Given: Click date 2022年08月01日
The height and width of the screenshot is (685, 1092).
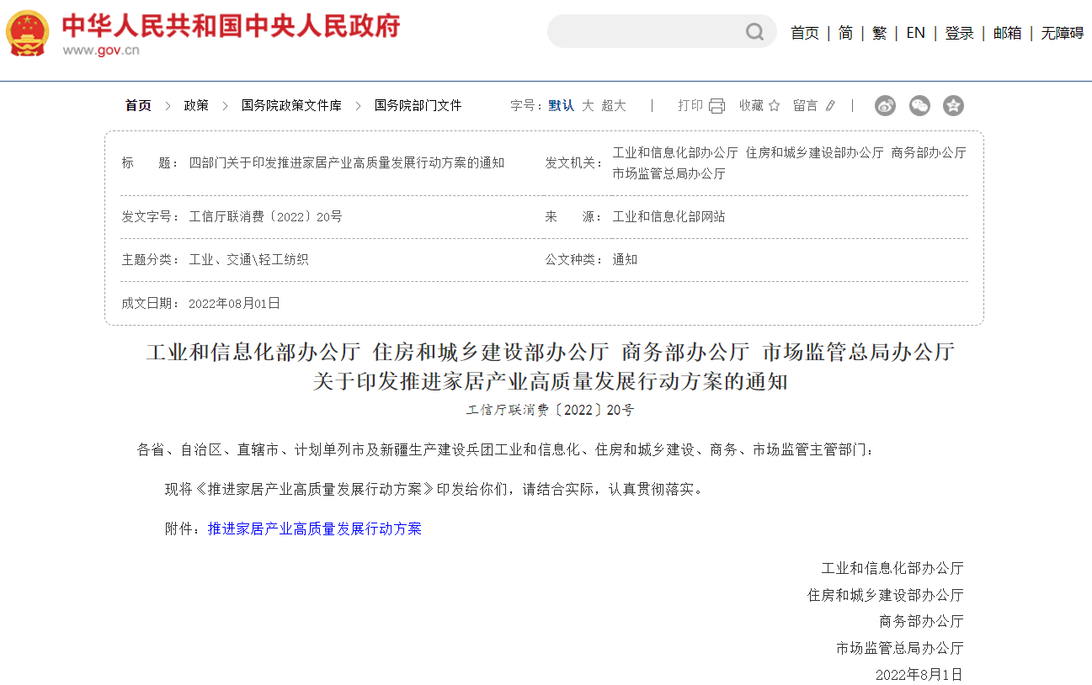Looking at the screenshot, I should click(x=234, y=303).
